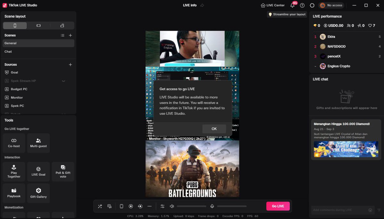Add a new source with the plus icon
Viewport: 384px width, 219px height.
point(70,64)
